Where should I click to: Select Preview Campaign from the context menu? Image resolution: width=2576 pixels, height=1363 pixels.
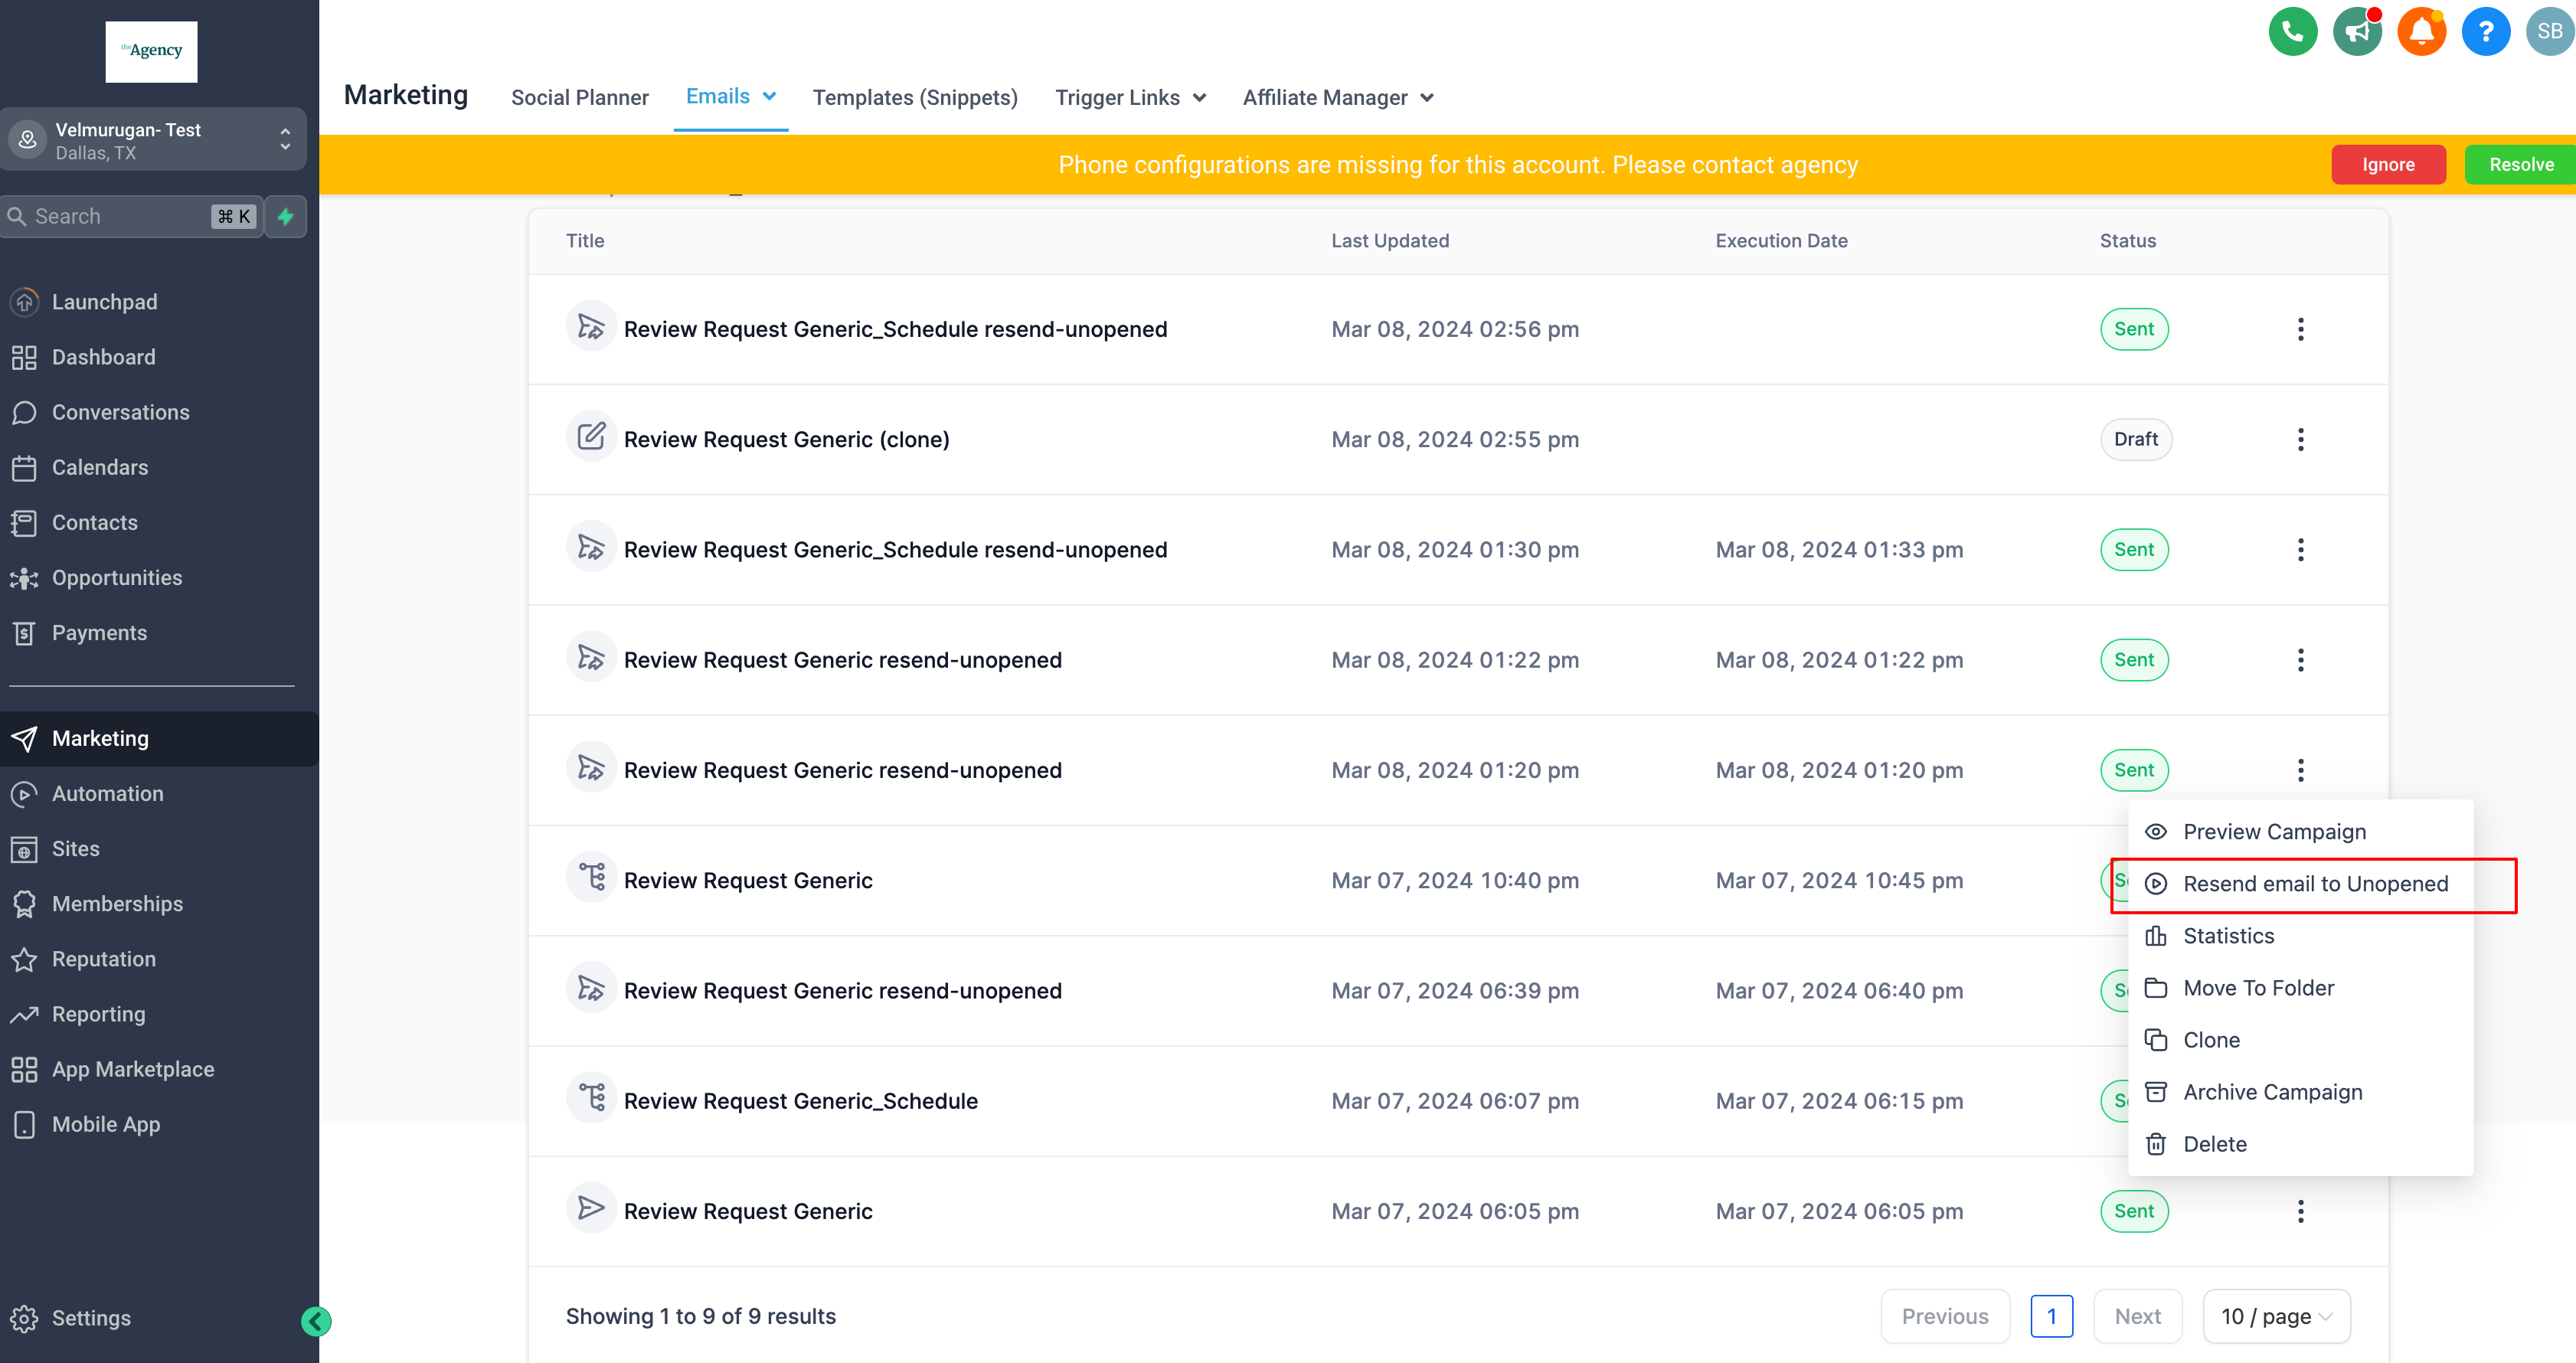(2274, 831)
